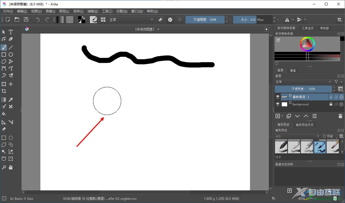Adjust the brush 大小 size slider

(x=252, y=20)
